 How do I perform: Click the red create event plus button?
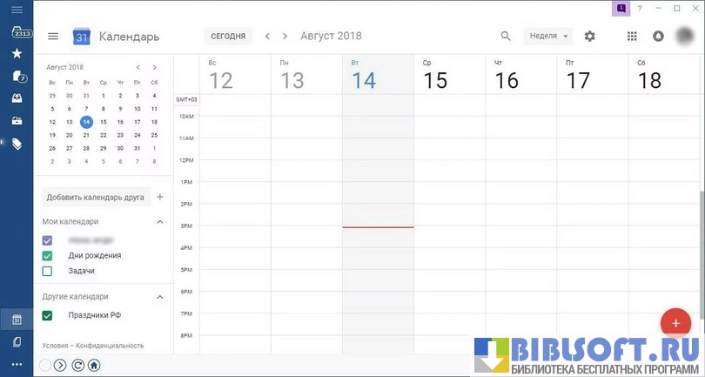675,323
